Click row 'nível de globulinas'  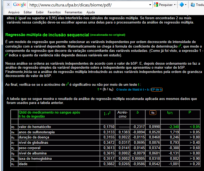[x=105, y=143]
